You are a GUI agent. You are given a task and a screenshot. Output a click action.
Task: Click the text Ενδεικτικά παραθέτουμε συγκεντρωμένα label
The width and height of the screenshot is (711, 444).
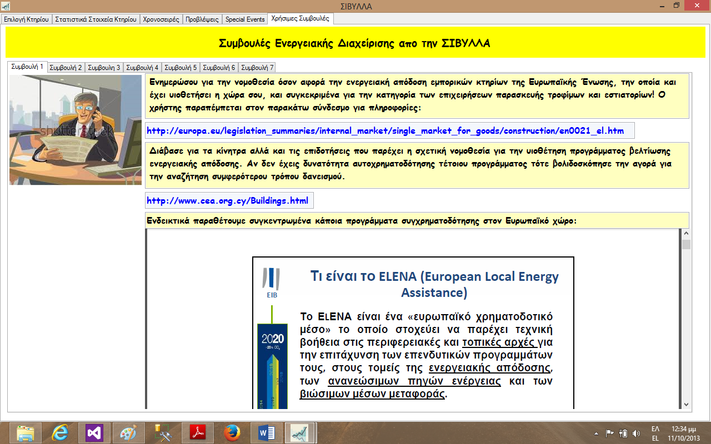[x=362, y=220]
